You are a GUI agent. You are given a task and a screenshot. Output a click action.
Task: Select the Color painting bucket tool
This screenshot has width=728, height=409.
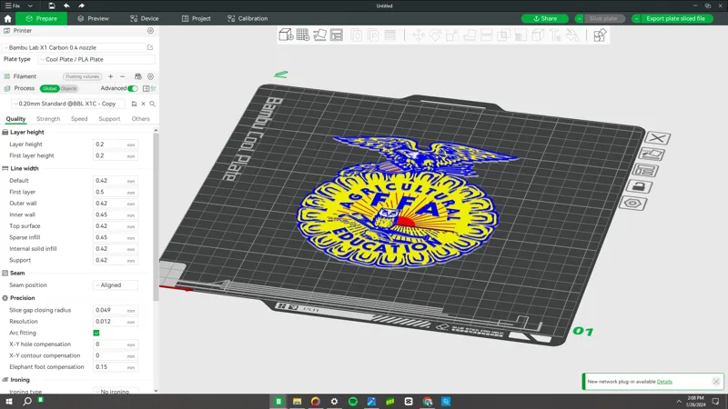pyautogui.click(x=572, y=35)
